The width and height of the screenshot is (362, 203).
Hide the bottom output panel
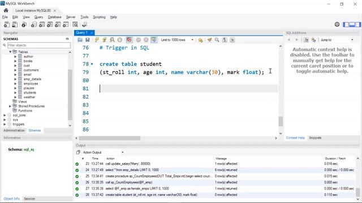pos(352,24)
